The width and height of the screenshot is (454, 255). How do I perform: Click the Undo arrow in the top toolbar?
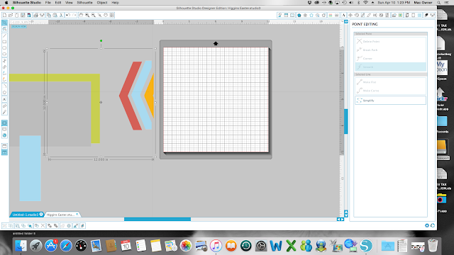[x=68, y=15]
